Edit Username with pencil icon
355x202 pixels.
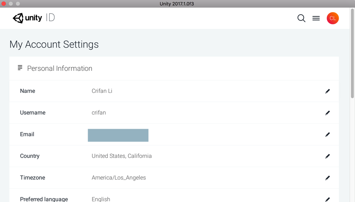[x=327, y=113]
